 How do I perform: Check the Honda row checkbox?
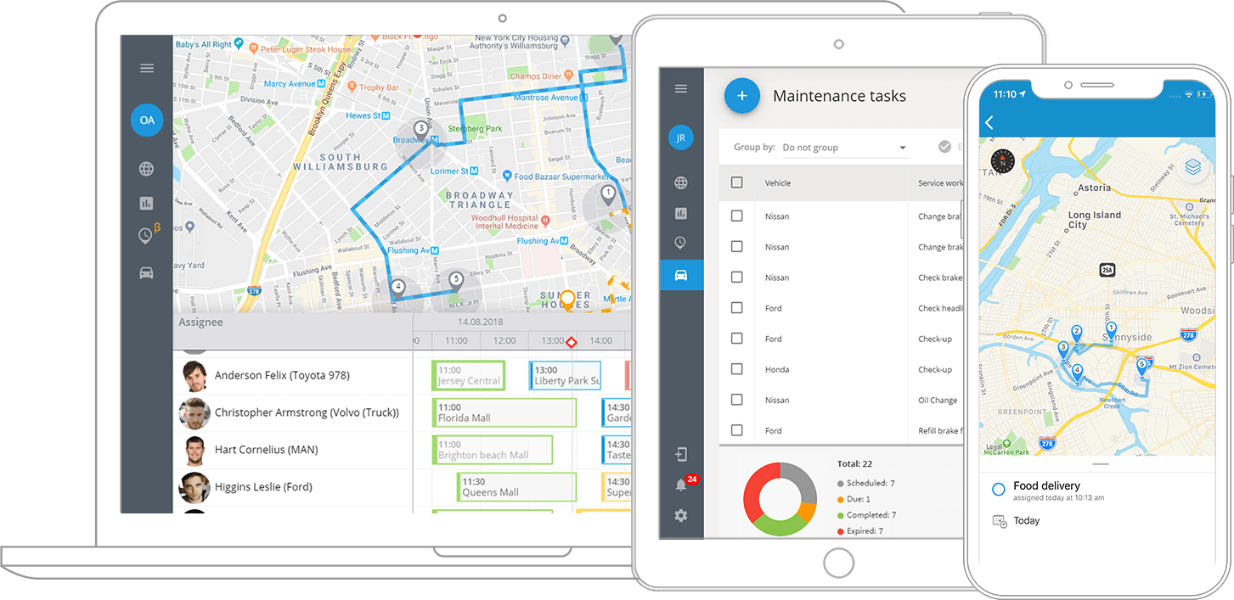736,369
